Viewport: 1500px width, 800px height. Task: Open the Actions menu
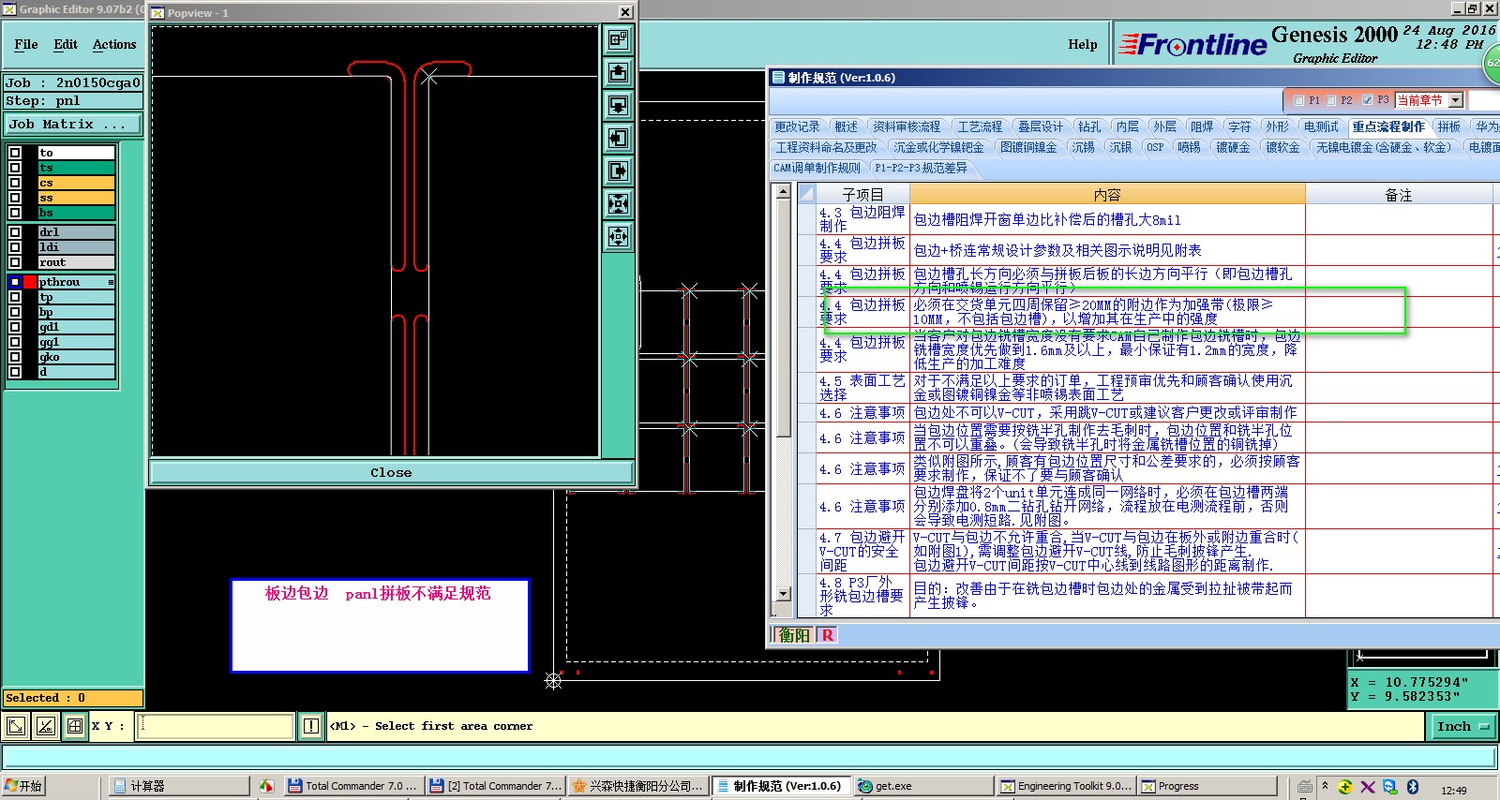pos(114,44)
